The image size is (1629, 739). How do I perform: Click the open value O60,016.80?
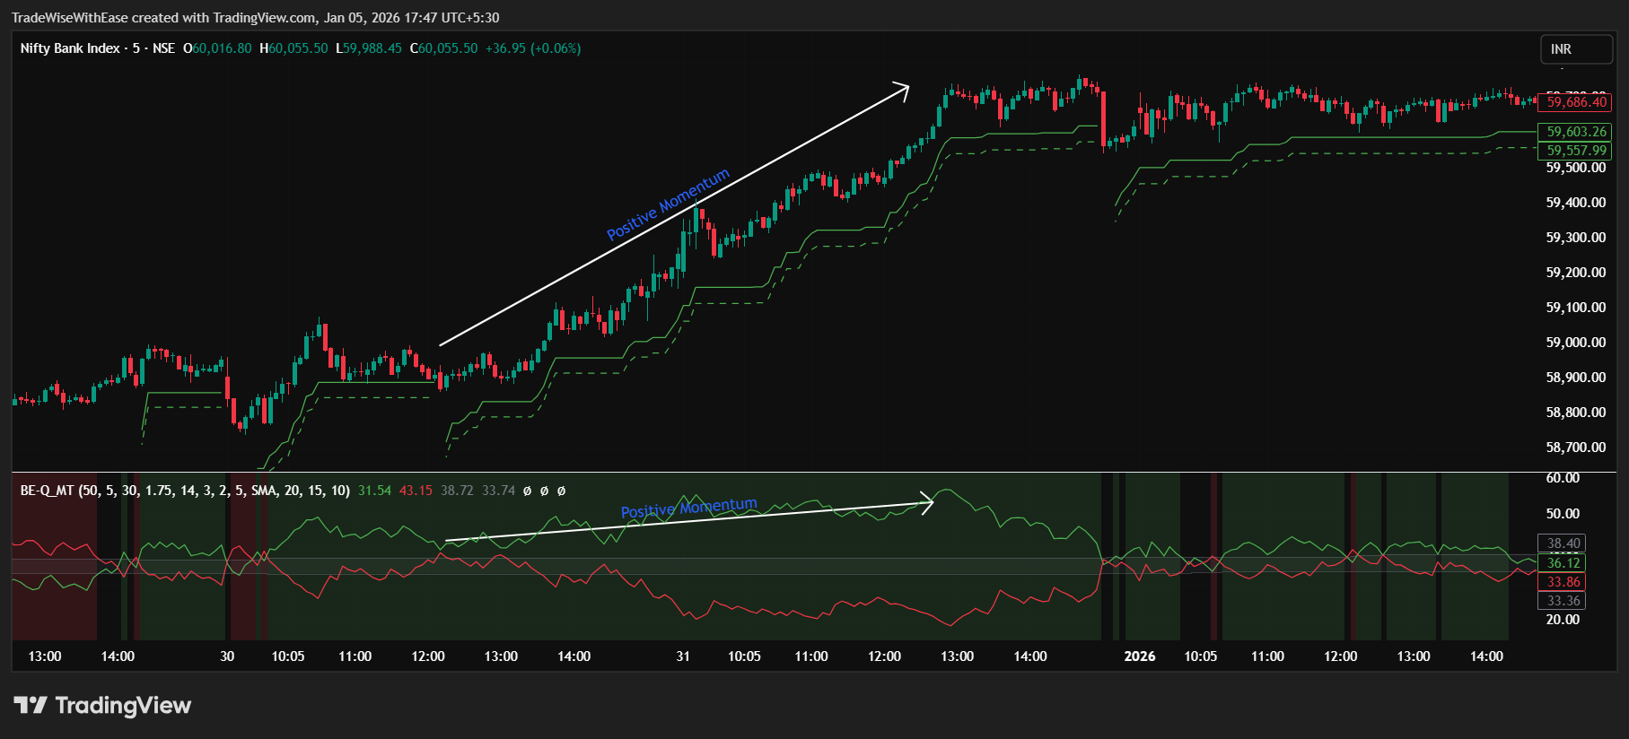pos(218,48)
